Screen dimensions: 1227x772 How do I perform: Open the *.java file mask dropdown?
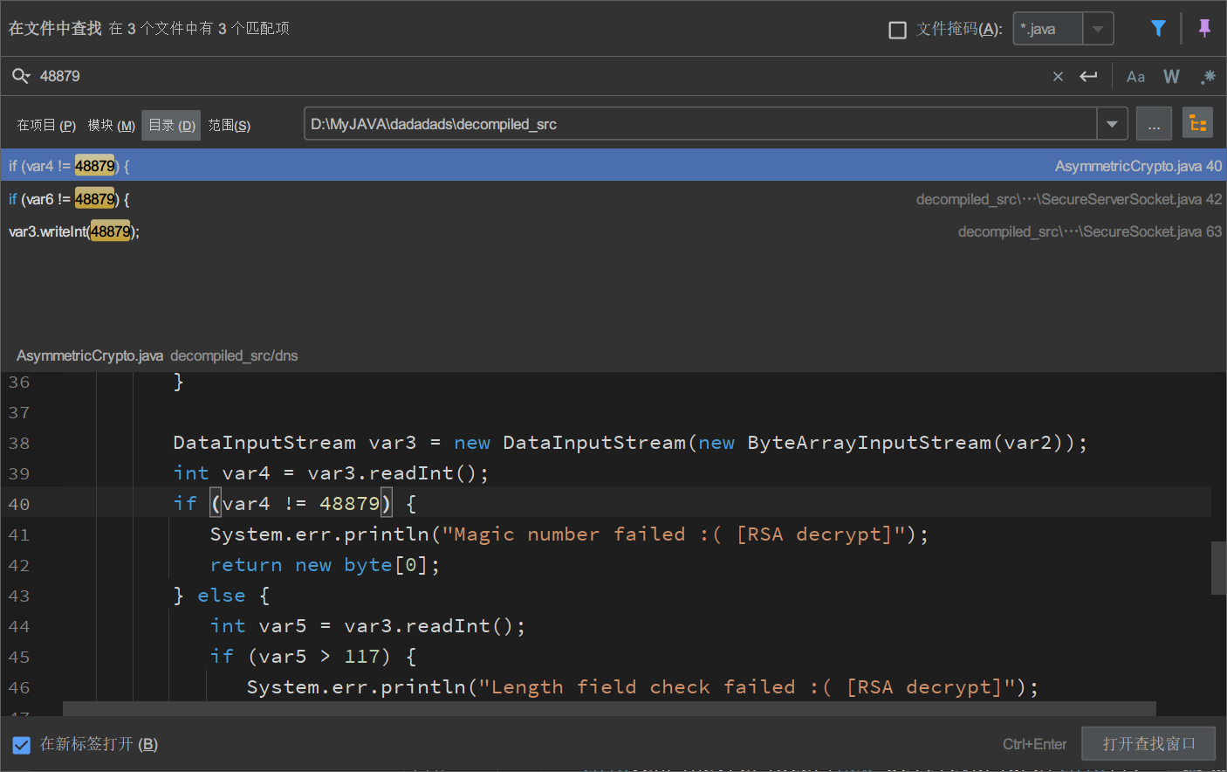pyautogui.click(x=1098, y=29)
